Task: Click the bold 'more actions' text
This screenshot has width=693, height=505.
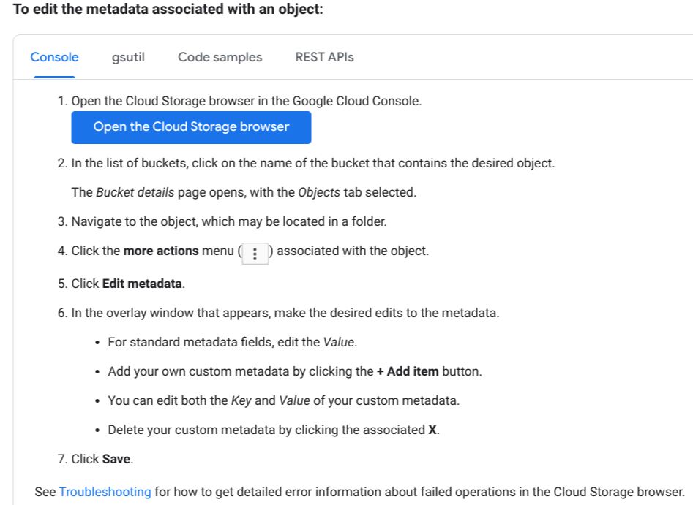Action: (x=161, y=251)
